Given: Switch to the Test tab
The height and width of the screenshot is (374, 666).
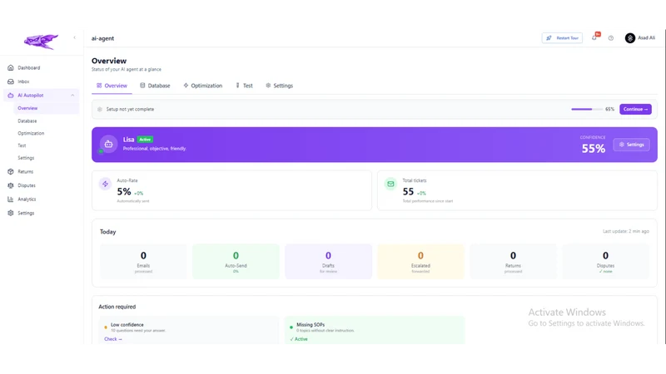Looking at the screenshot, I should (244, 86).
